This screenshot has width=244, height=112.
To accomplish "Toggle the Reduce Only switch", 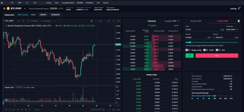I will pyautogui.click(x=188, y=50).
